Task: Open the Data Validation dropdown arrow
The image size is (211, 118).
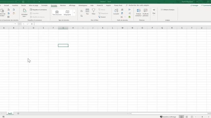Action: click(x=125, y=17)
